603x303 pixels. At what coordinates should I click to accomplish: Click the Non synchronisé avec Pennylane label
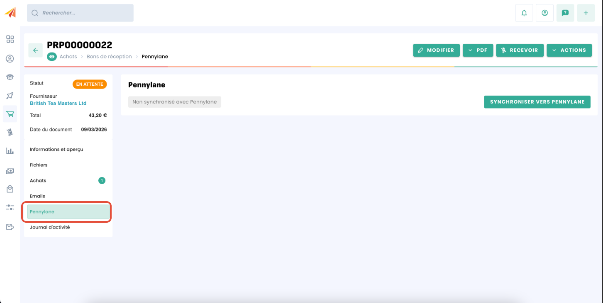[x=175, y=102]
